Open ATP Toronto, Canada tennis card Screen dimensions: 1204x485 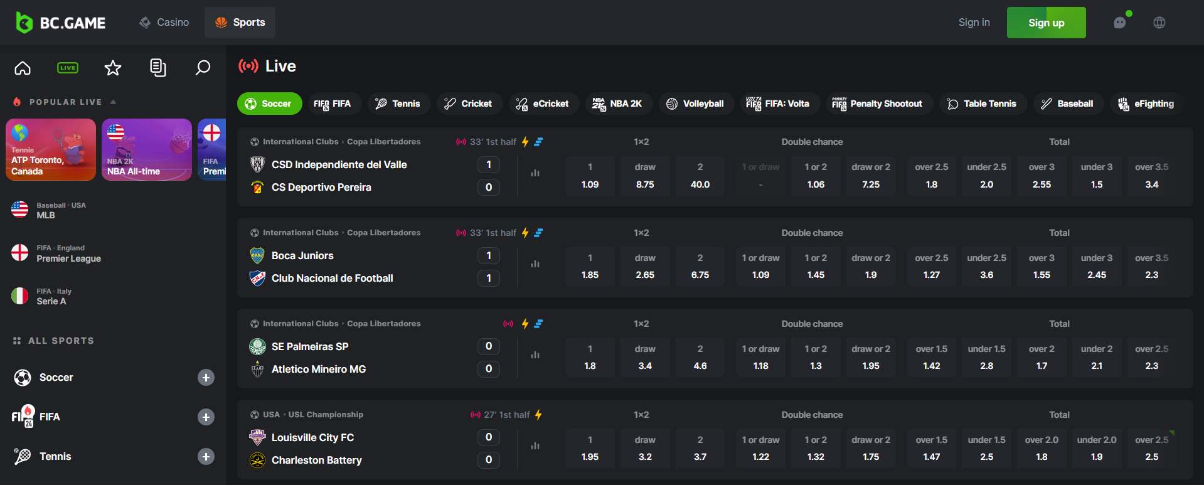click(x=51, y=150)
